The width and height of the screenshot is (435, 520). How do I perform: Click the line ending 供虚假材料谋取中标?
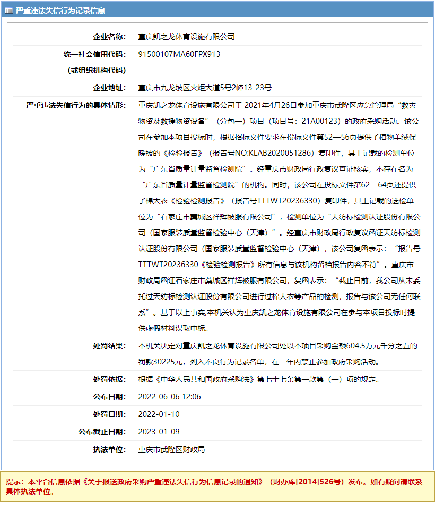(174, 328)
